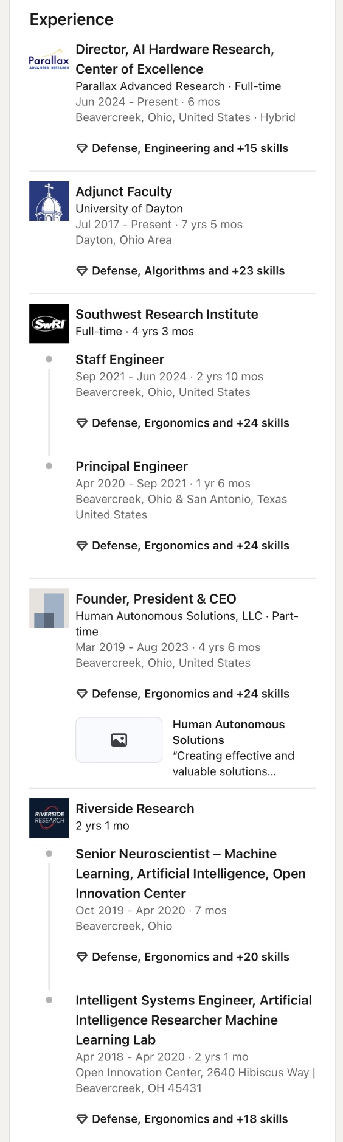Expand Defense, Engineering and +15 skills
This screenshot has width=343, height=1142.
(x=182, y=148)
